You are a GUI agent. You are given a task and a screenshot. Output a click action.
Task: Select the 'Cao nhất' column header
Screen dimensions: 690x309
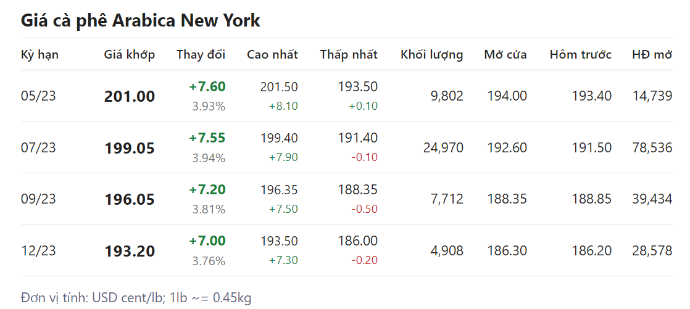pyautogui.click(x=272, y=54)
